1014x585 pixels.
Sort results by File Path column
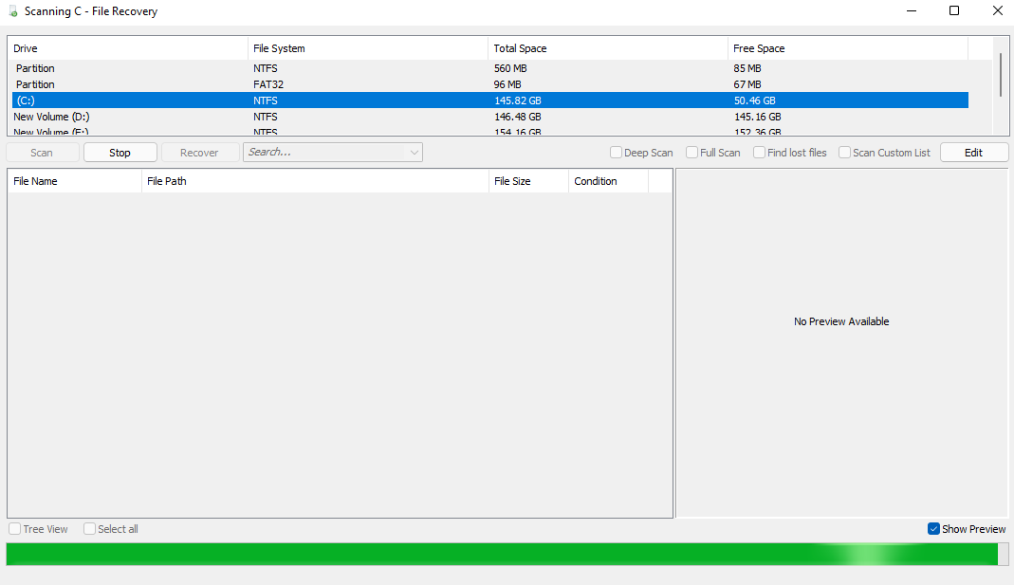[x=315, y=181]
